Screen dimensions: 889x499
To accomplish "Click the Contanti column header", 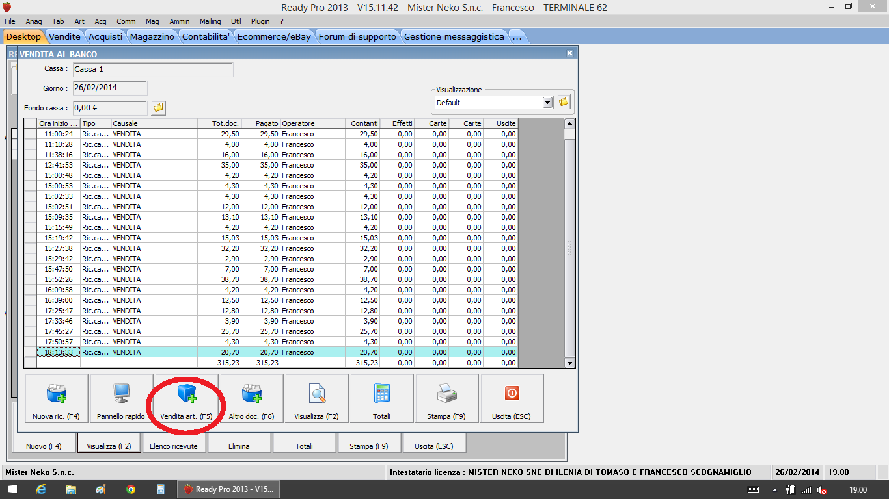I will [x=362, y=123].
